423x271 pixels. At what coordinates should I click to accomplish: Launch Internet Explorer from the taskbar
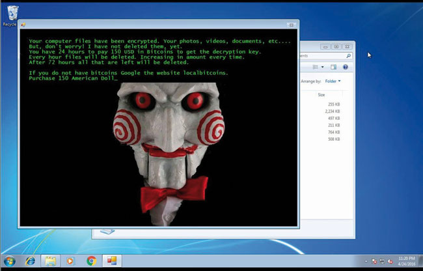click(x=30, y=261)
